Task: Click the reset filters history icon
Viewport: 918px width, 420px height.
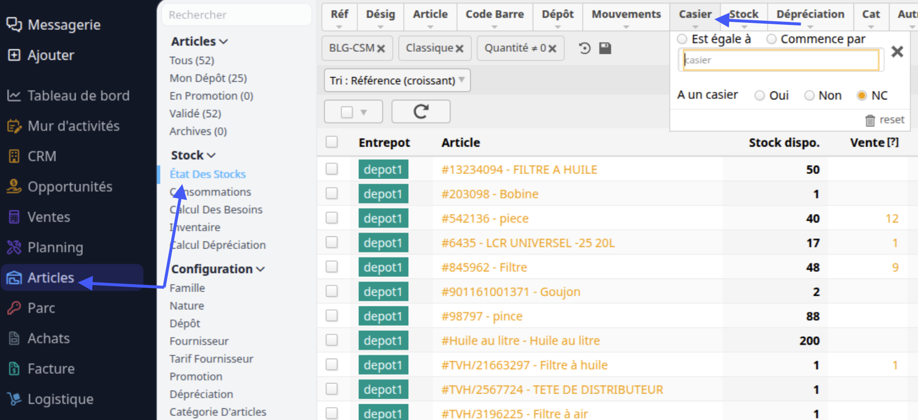Action: pos(585,48)
